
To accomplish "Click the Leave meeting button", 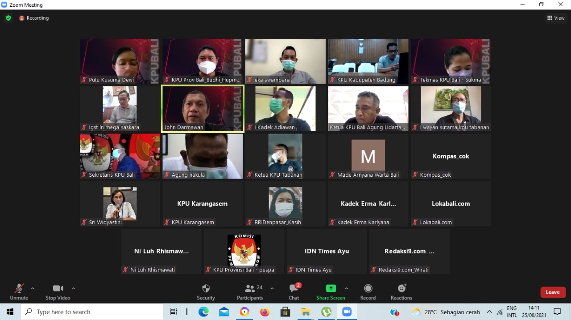I will pos(553,292).
